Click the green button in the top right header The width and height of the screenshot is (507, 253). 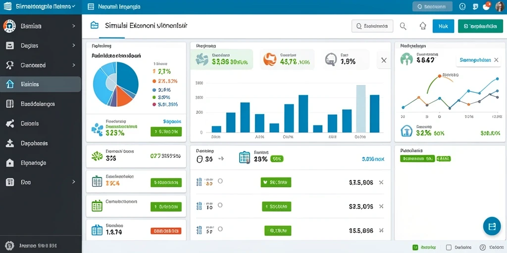click(481, 26)
